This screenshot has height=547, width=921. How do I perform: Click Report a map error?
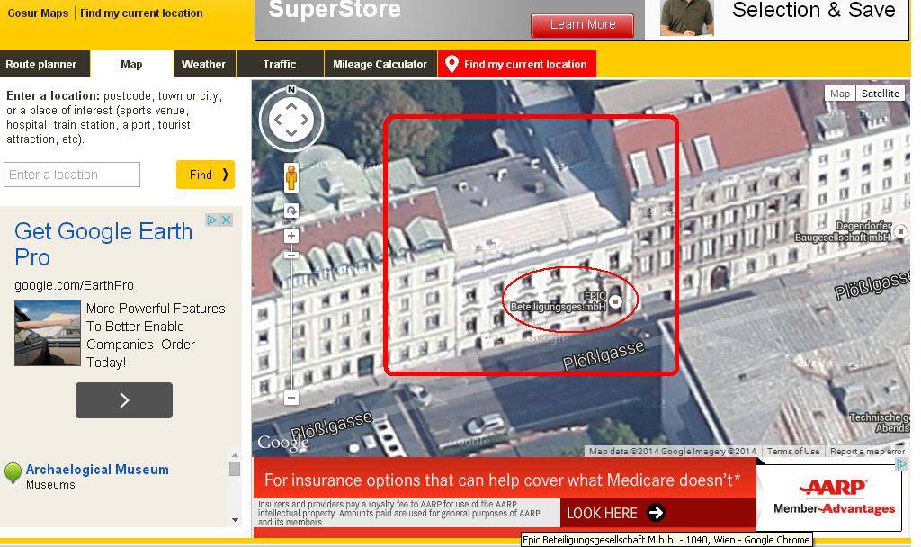pyautogui.click(x=867, y=452)
